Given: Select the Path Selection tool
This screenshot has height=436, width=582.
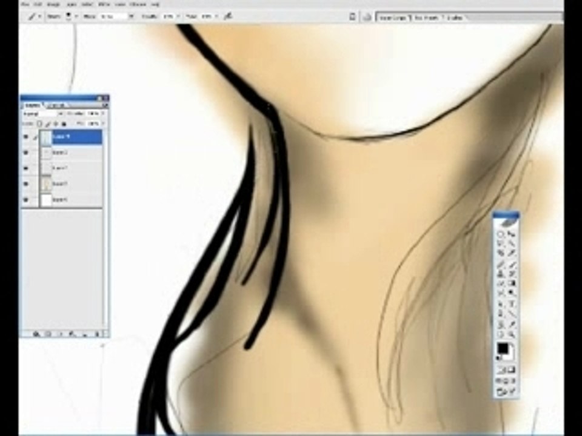Looking at the screenshot, I should point(501,303).
